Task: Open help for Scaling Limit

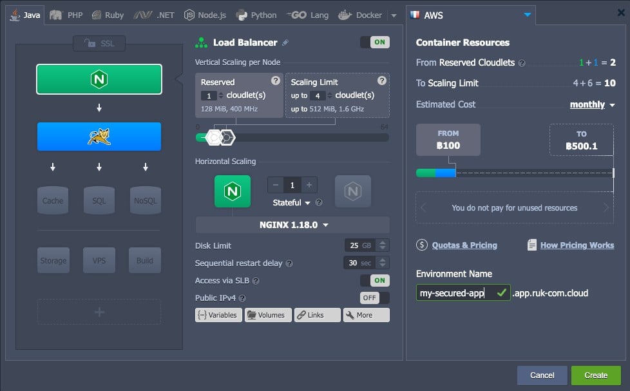Action: (382, 81)
